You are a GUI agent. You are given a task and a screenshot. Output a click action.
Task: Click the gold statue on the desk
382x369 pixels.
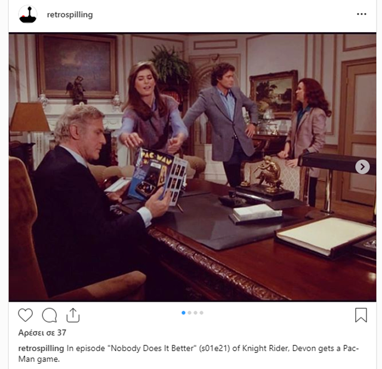(x=267, y=174)
